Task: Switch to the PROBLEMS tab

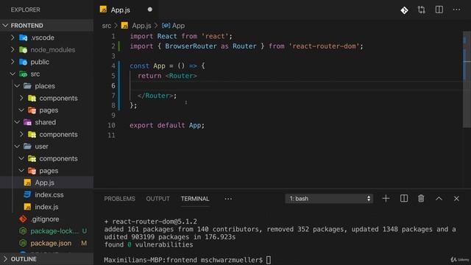Action: pos(119,199)
